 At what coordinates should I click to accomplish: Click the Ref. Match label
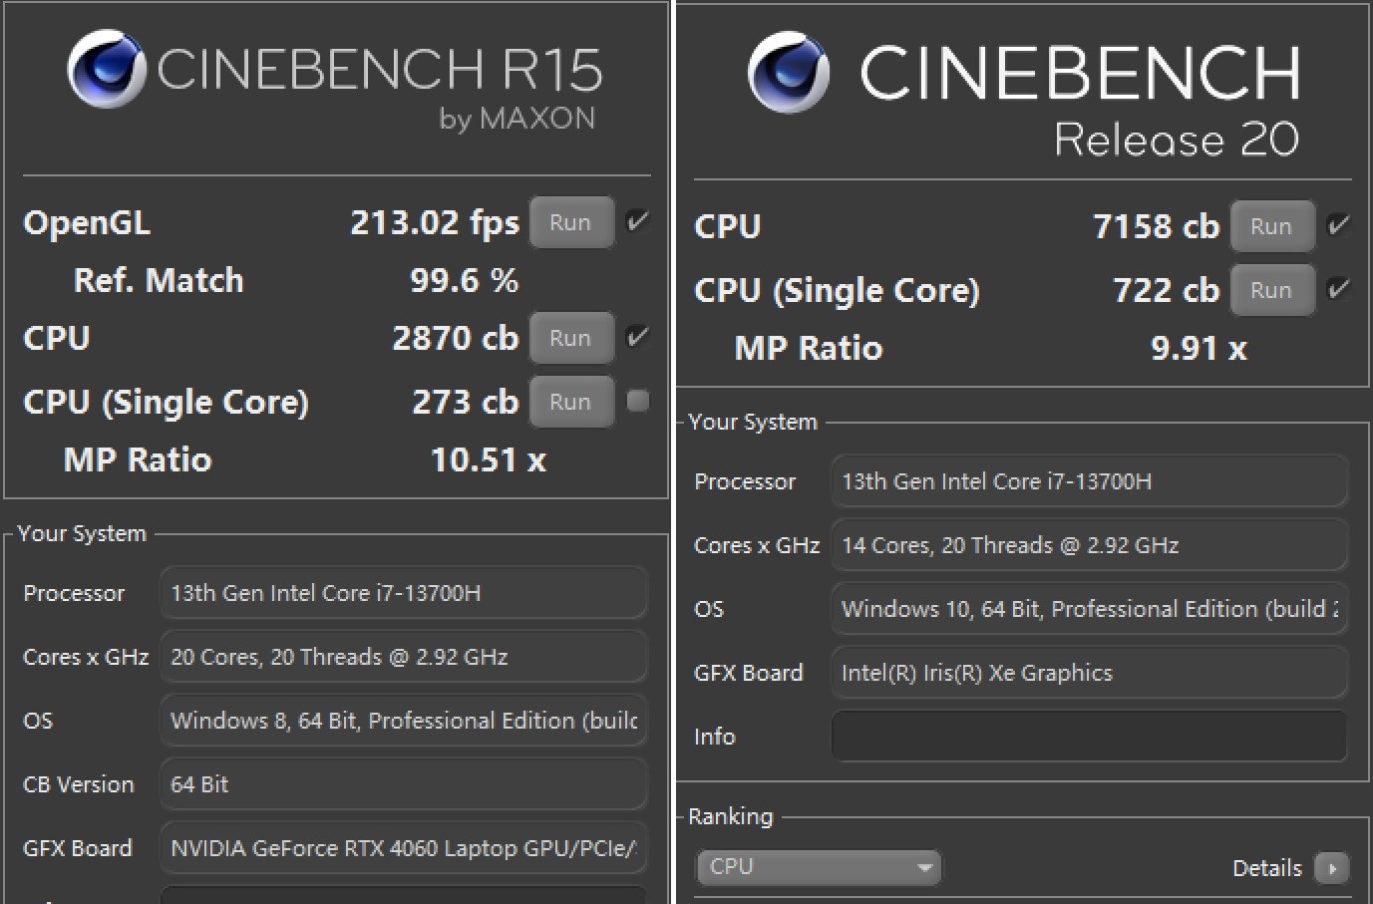pos(159,281)
